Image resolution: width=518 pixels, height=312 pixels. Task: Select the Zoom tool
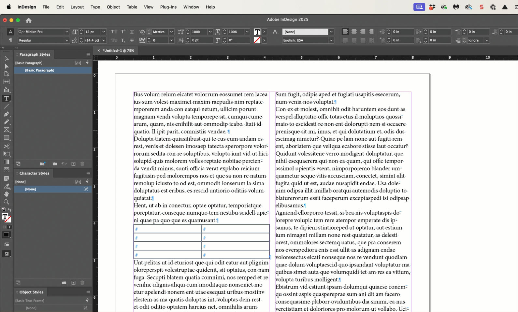point(6,202)
